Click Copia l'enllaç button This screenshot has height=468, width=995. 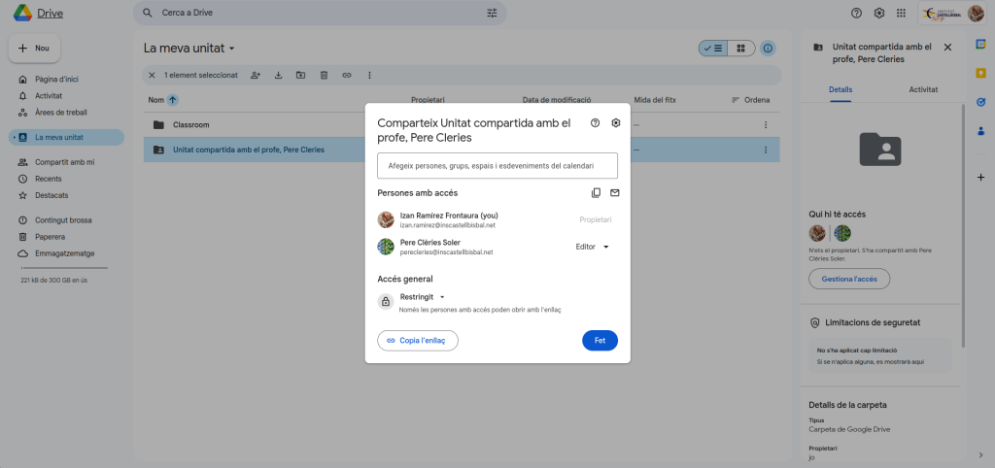click(x=417, y=341)
